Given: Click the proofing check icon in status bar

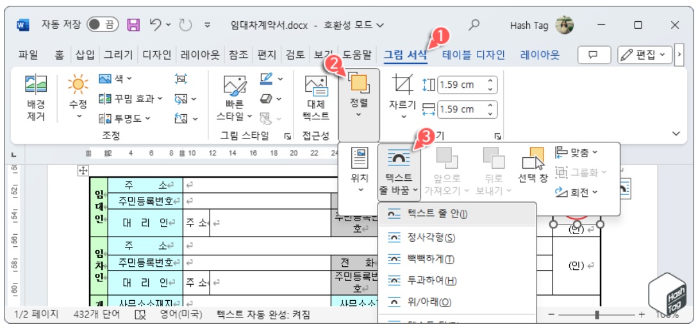Looking at the screenshot, I should 140,315.
